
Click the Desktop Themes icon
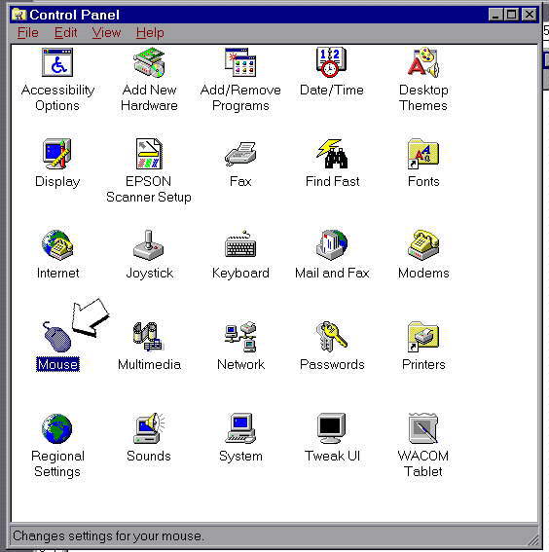423,62
